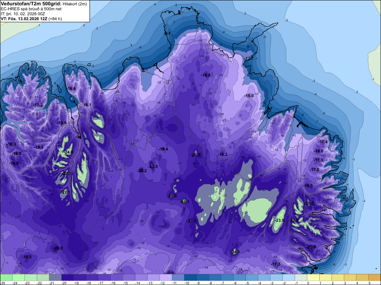Image resolution: width=381 pixels, height=285 pixels.
Task: Click the -24.4 temperature value on the map
Action: click(68, 152)
